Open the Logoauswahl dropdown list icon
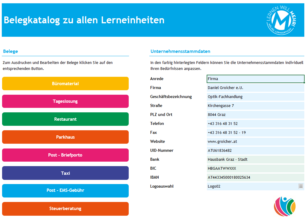The width and height of the screenshot is (307, 219). coord(301,186)
